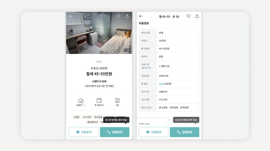Tap the 3층 building icon
Screen dimensions: 270x151
pyautogui.click(x=117, y=100)
